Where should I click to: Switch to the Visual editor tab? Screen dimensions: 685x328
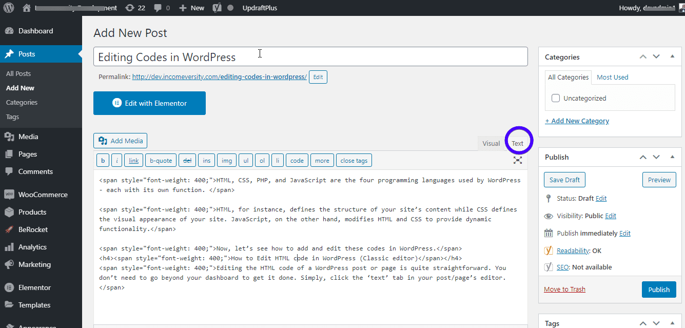491,143
